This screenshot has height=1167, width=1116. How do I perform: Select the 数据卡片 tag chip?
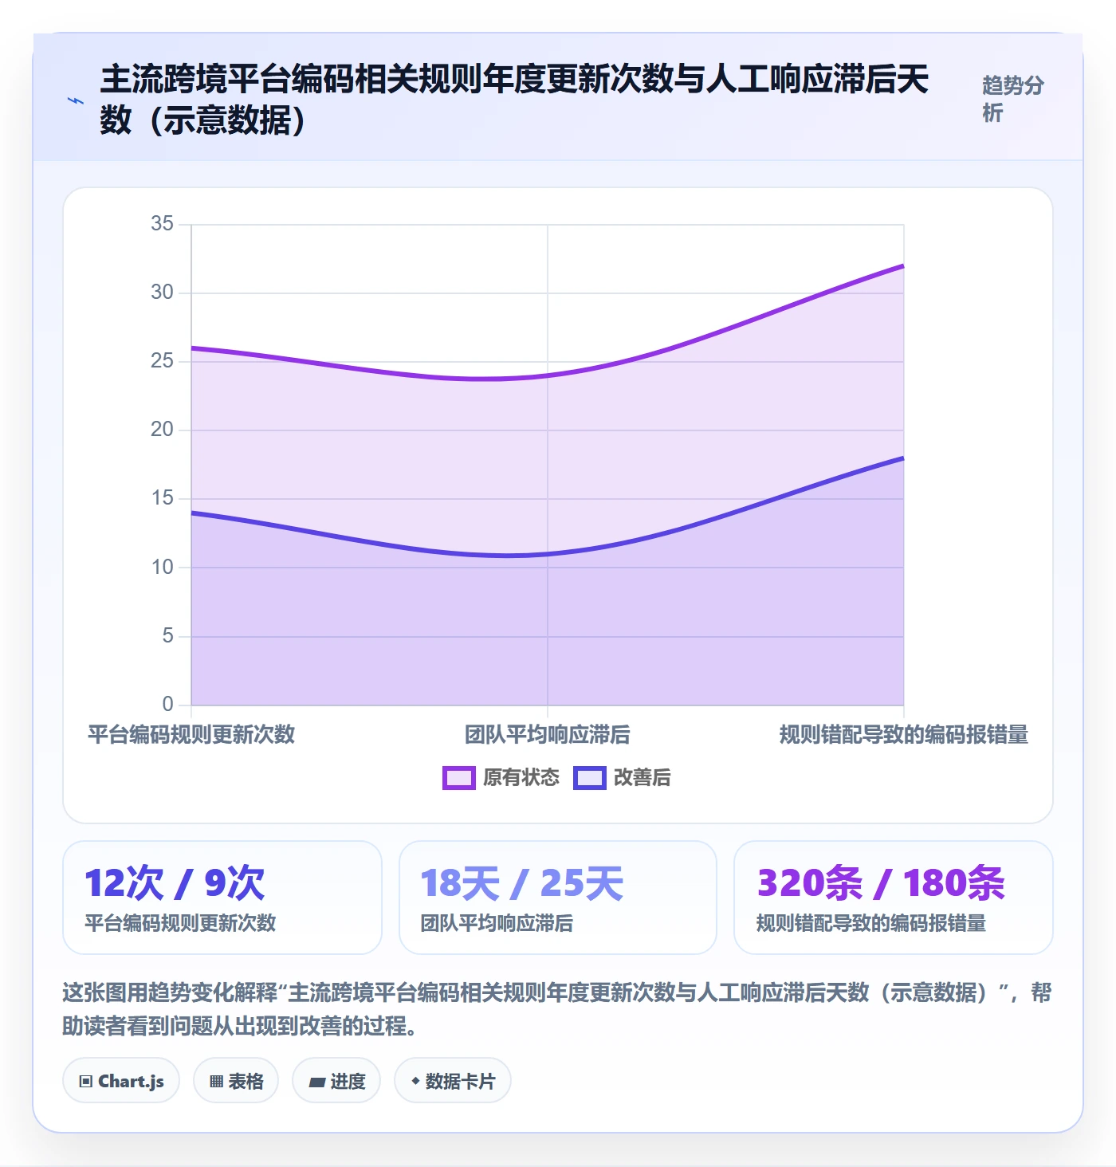(x=453, y=1081)
